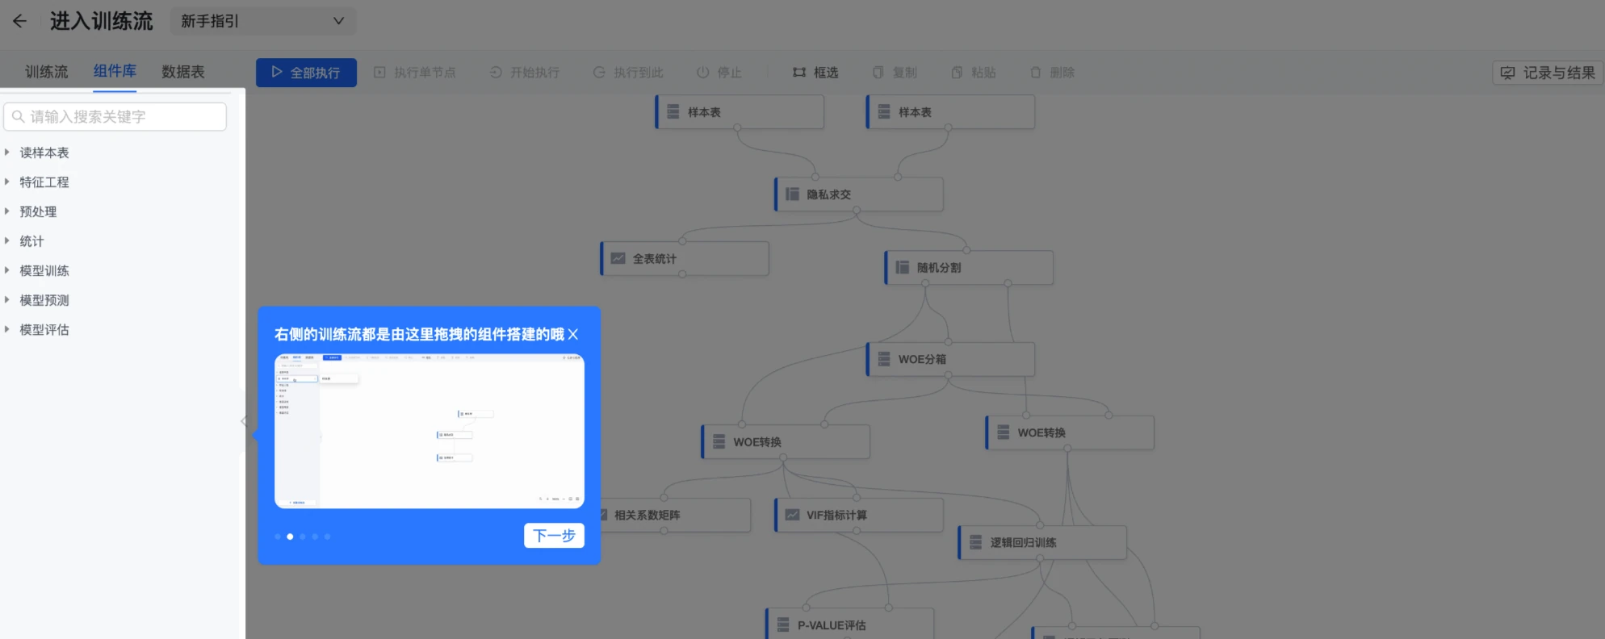Click the 复制 toolbar item
Viewport: 1605px width, 639px height.
click(895, 73)
